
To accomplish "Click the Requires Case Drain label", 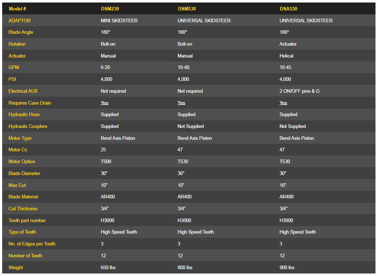I will (30, 103).
